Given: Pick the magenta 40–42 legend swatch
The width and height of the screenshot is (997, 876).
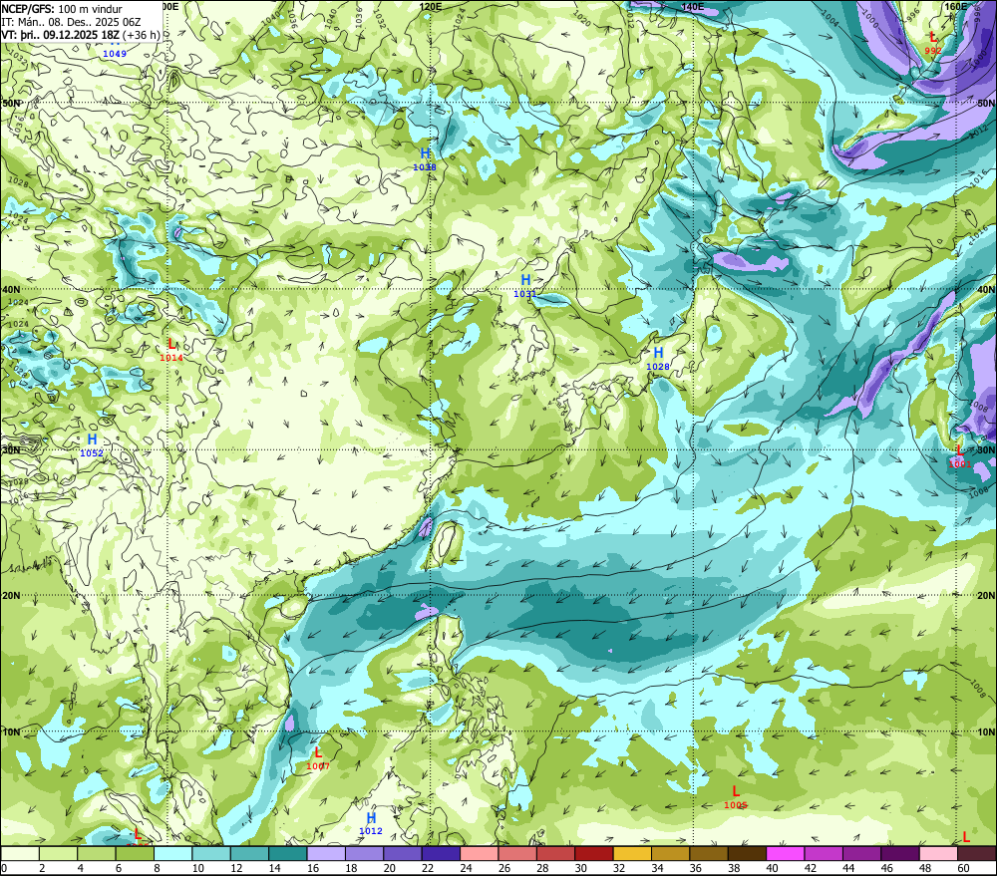Looking at the screenshot, I should point(786,853).
